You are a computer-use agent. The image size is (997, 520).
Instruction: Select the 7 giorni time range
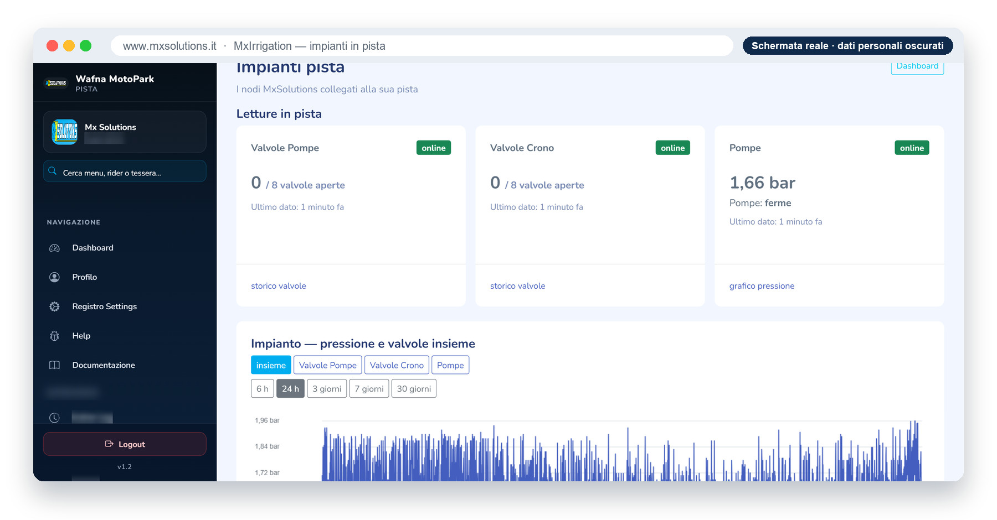pyautogui.click(x=369, y=389)
